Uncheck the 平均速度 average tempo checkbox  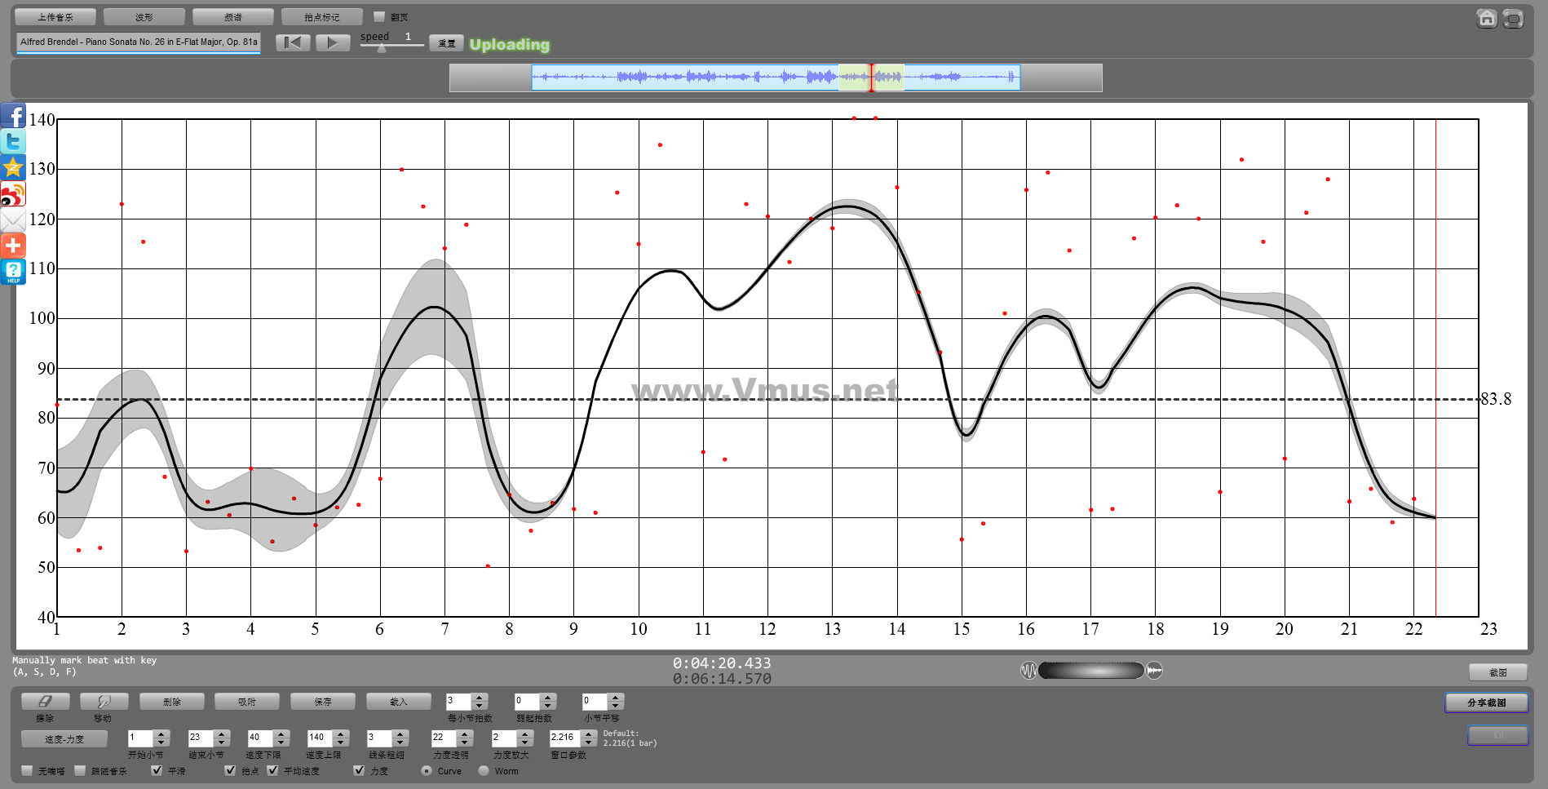[272, 770]
